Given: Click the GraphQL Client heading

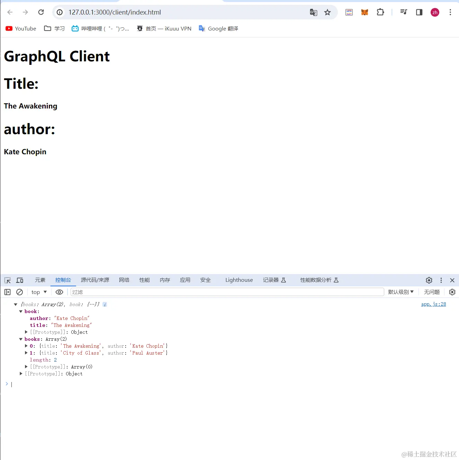Looking at the screenshot, I should click(57, 56).
